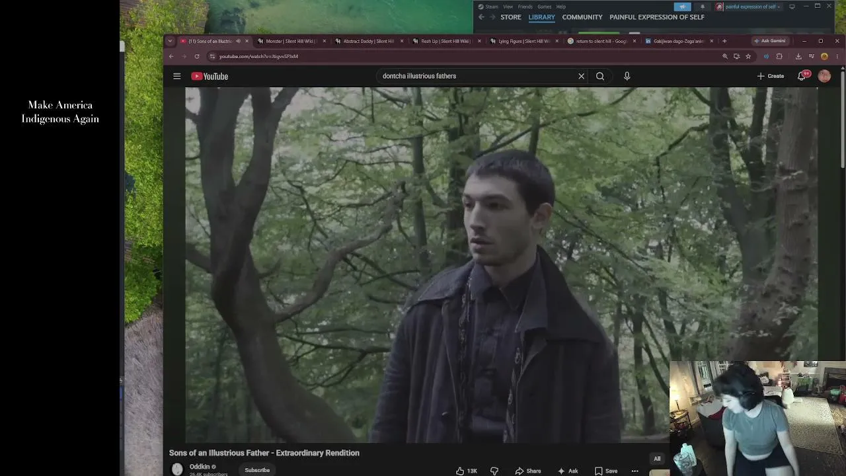Subscribe to the Oddkin channel

257,470
